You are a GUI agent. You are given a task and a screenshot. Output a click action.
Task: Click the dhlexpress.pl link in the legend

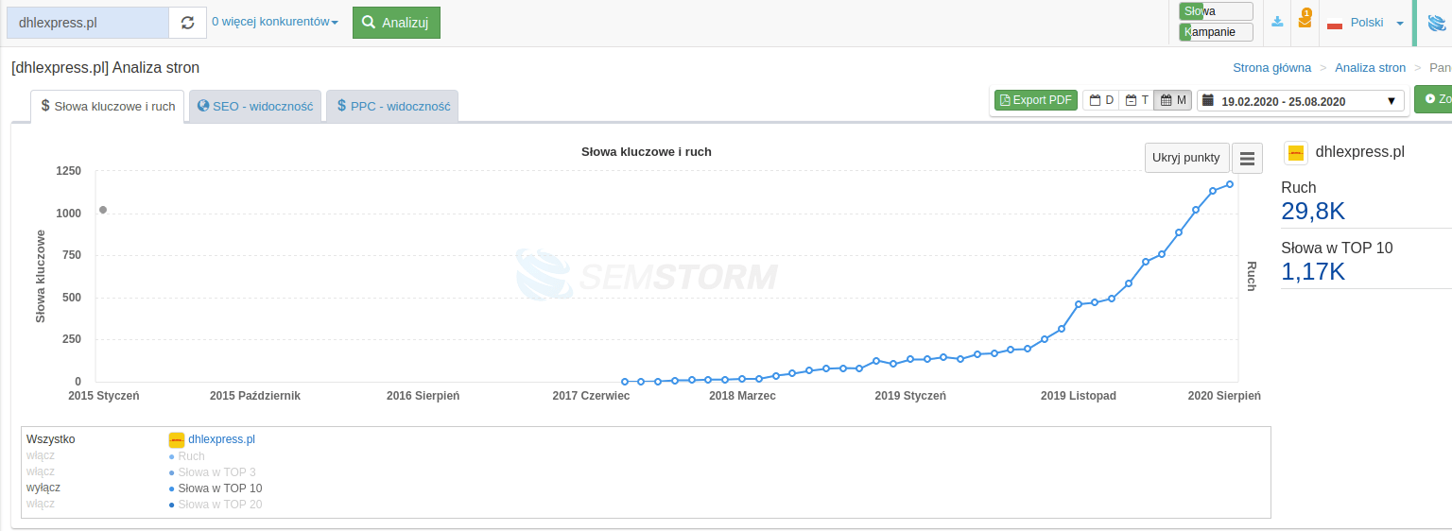pyautogui.click(x=221, y=439)
